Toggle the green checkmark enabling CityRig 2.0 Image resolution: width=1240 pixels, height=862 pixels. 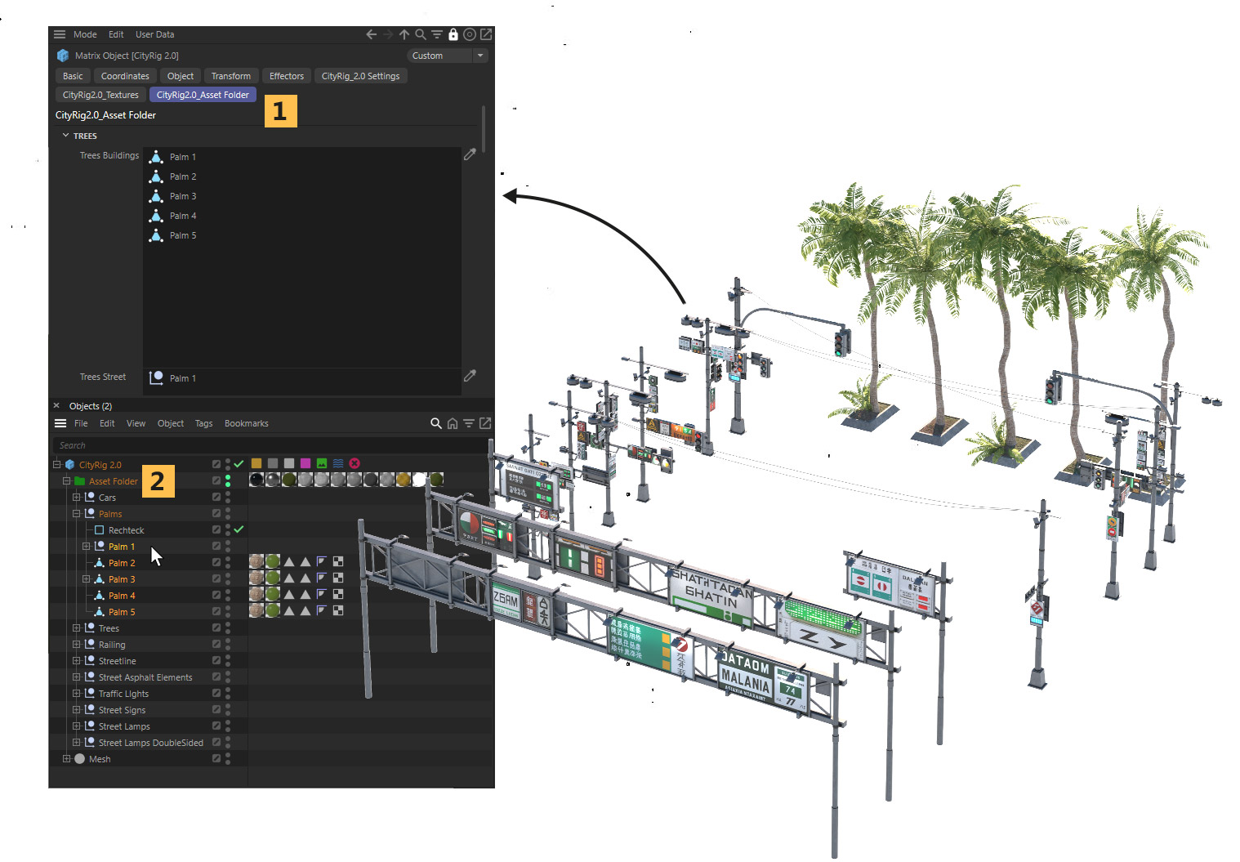[239, 463]
